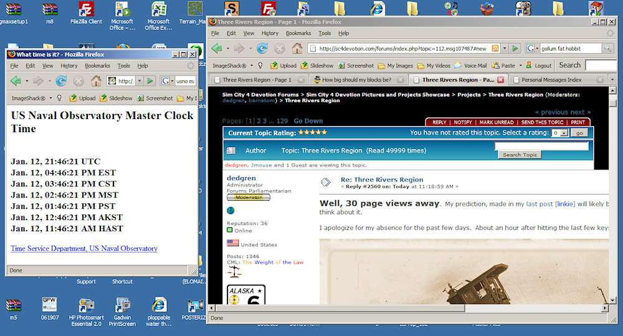
Task: Click Time Service Department link
Action: tap(84, 249)
